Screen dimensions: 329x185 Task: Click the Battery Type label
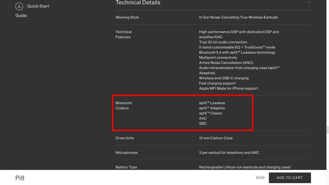[126, 167]
